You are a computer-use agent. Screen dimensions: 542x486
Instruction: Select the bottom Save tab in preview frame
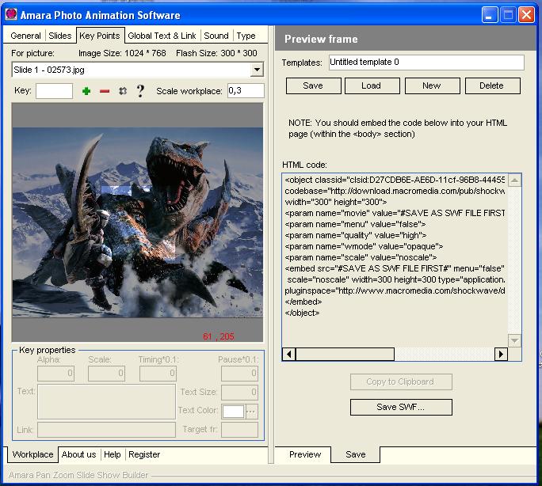(x=356, y=454)
